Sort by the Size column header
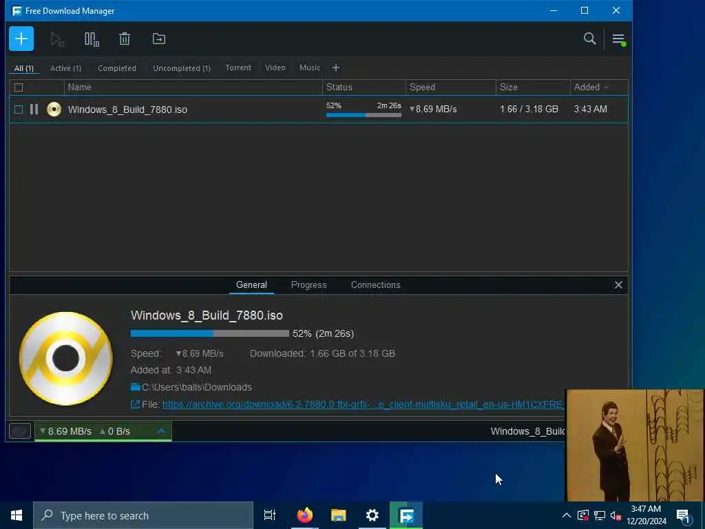 pos(533,87)
